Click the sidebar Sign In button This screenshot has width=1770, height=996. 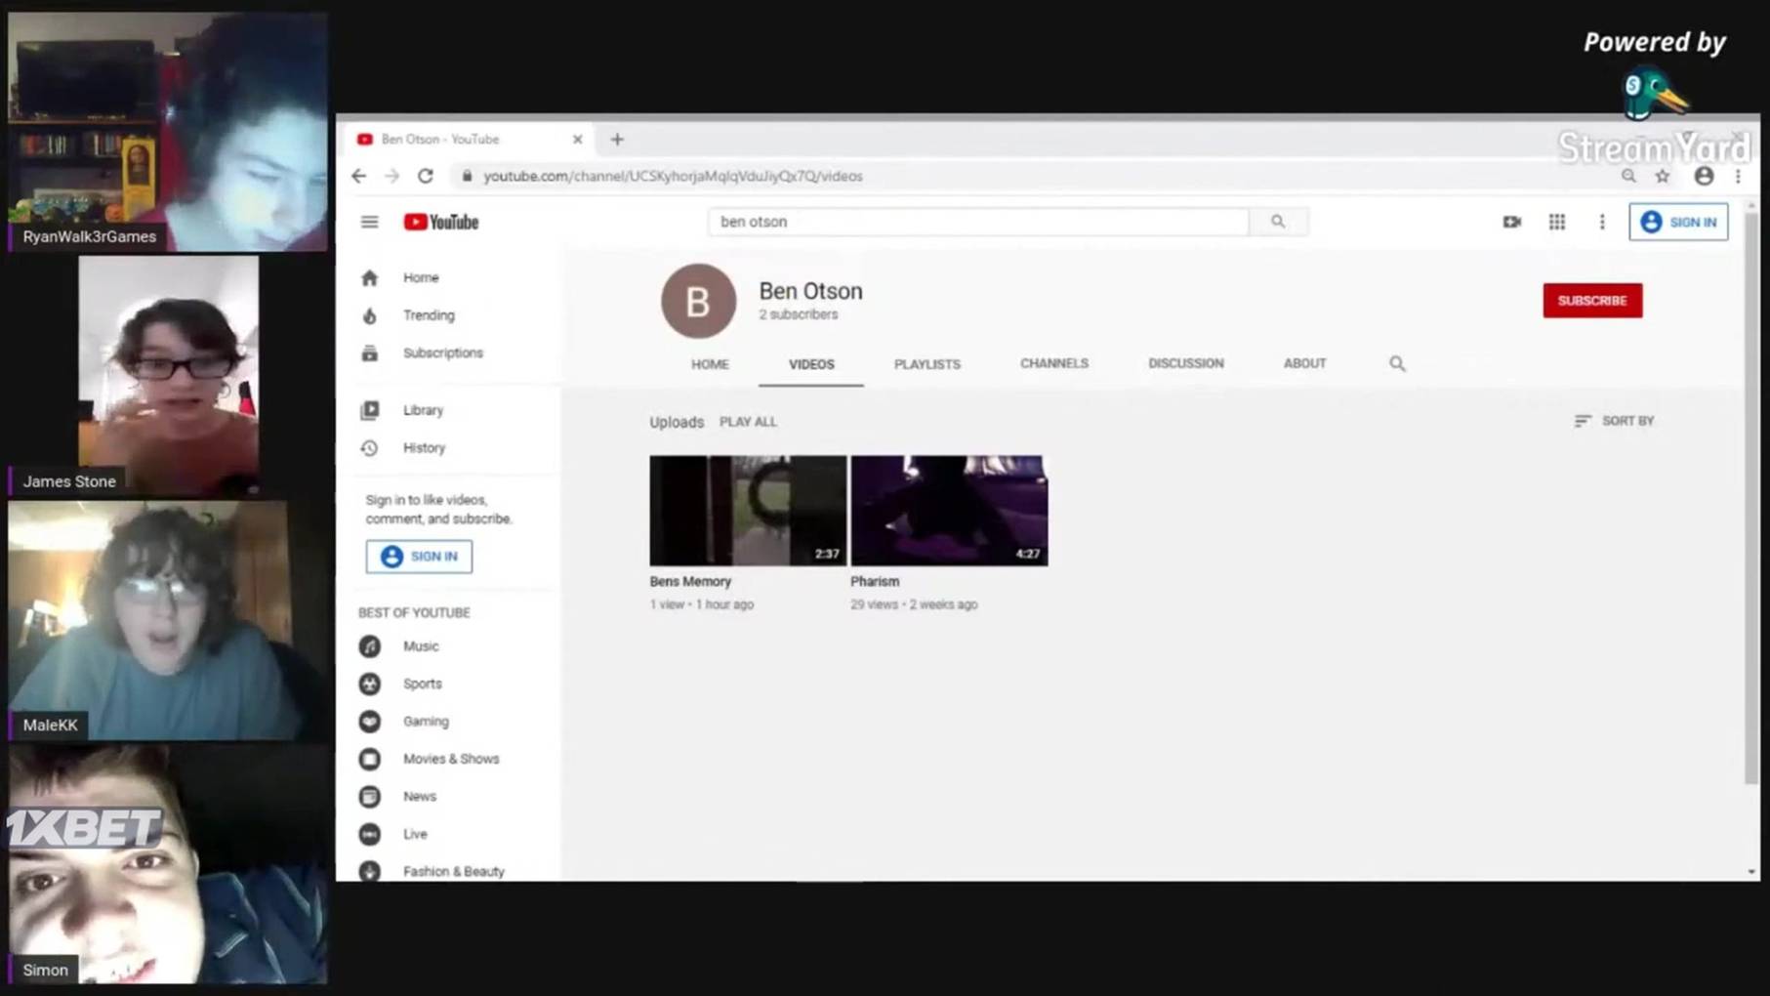[x=419, y=557]
